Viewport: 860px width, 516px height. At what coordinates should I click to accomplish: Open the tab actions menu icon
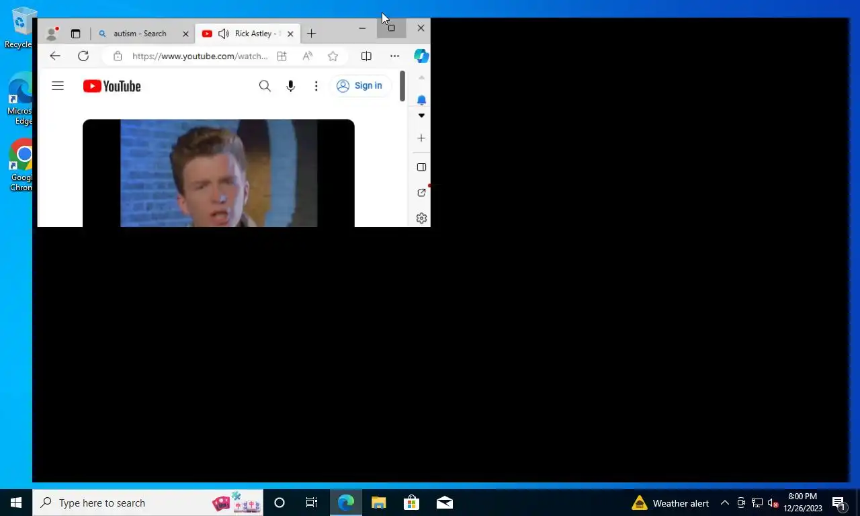(75, 34)
